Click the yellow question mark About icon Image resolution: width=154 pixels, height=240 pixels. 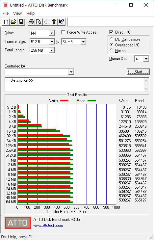coord(54,22)
